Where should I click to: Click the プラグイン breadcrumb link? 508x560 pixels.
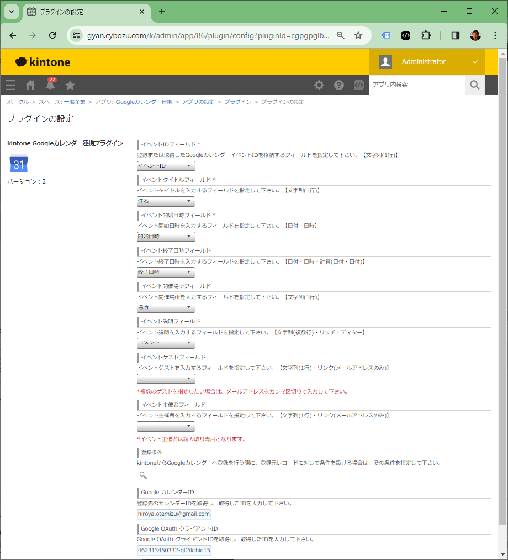click(237, 102)
